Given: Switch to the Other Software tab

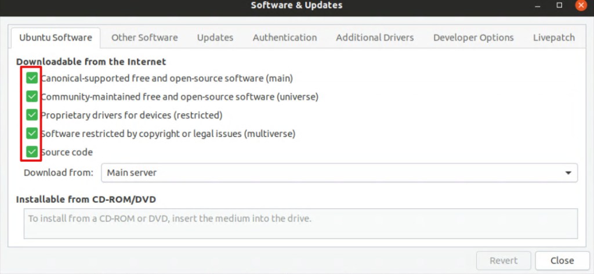Looking at the screenshot, I should [x=144, y=38].
